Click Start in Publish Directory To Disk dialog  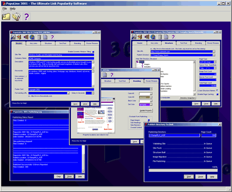tap(189, 177)
